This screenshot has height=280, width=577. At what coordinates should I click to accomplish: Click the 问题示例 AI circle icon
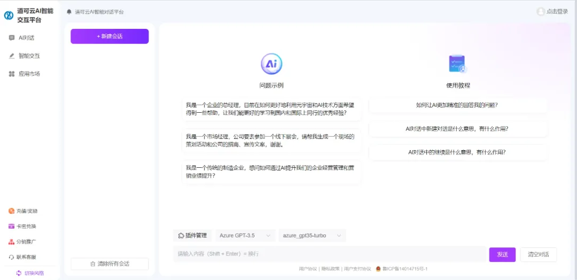[x=271, y=64]
